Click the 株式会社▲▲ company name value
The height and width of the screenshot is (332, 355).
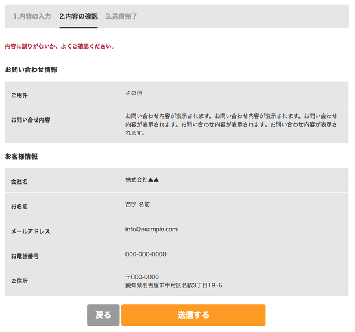[x=142, y=180]
